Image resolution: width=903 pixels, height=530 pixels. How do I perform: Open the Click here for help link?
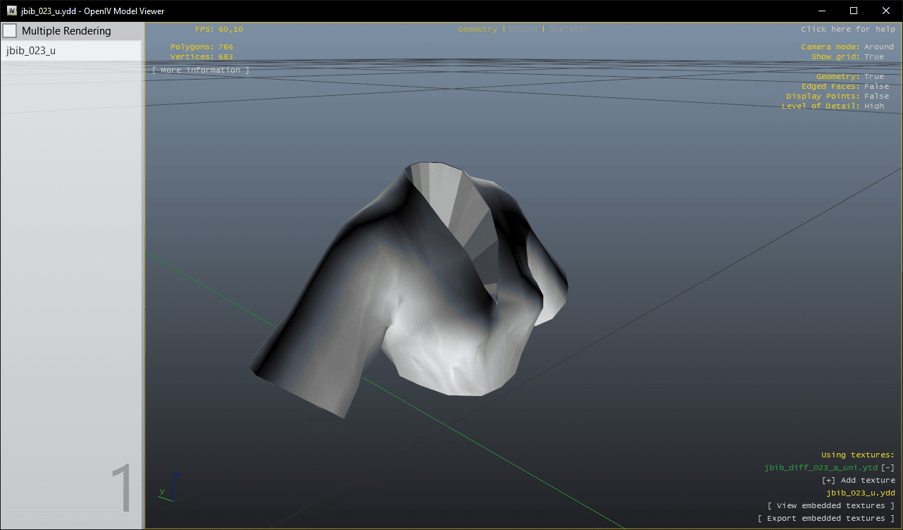pos(847,30)
